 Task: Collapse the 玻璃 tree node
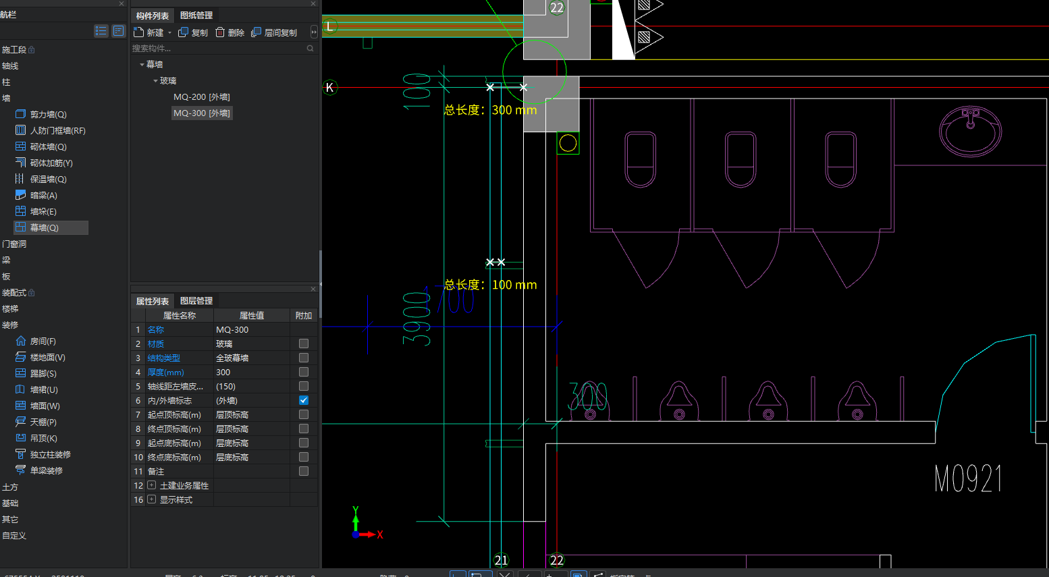pyautogui.click(x=155, y=81)
